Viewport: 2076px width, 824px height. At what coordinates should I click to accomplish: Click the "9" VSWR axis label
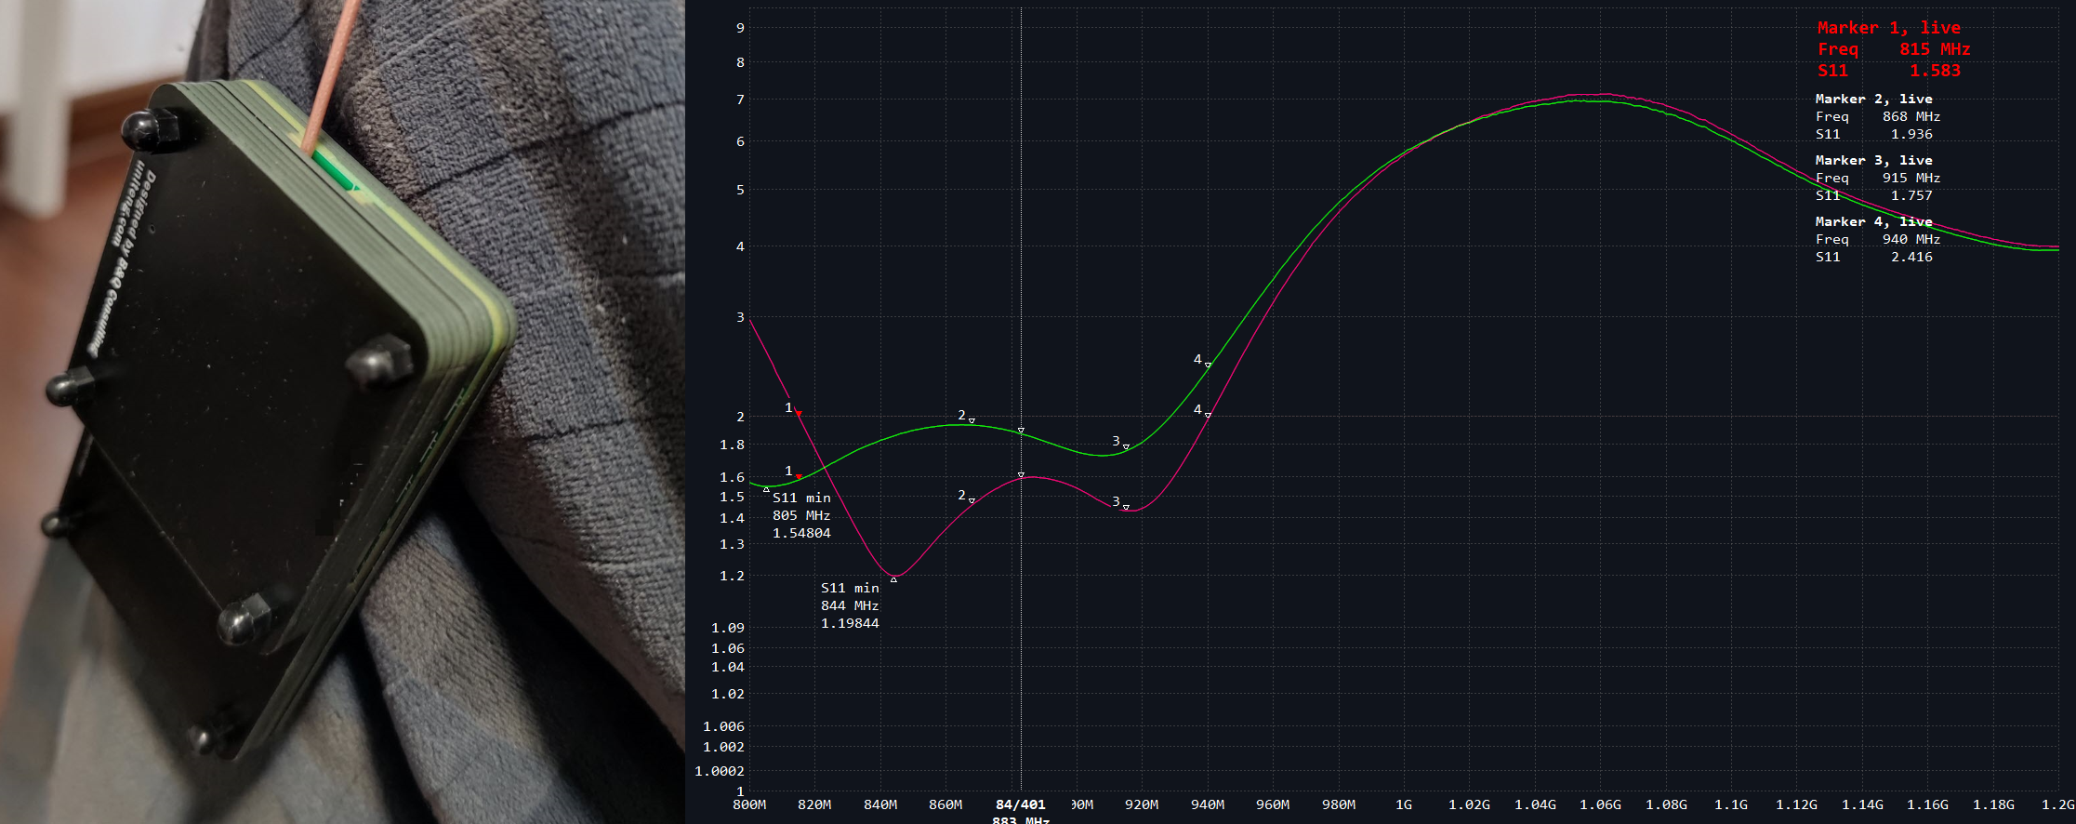tap(741, 28)
